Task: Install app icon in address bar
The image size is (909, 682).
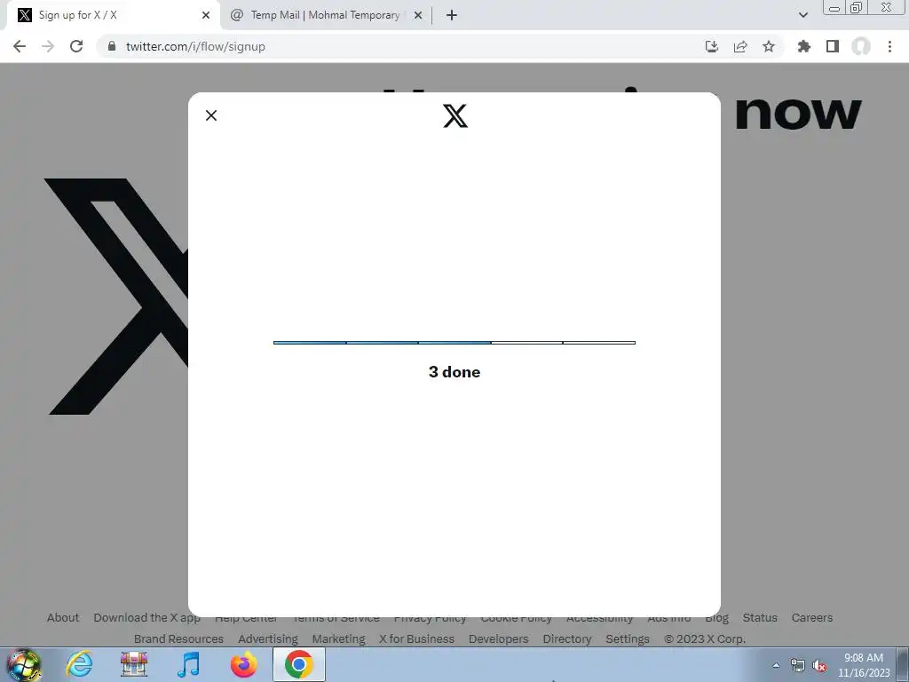Action: tap(712, 46)
